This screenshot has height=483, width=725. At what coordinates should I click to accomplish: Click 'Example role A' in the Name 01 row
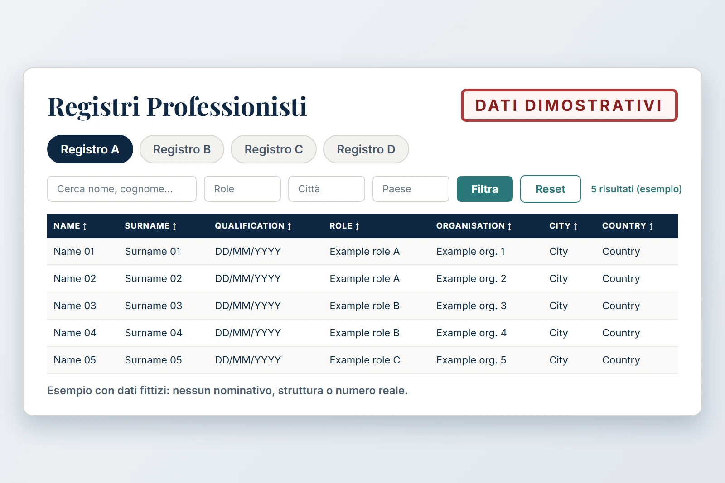click(x=365, y=251)
